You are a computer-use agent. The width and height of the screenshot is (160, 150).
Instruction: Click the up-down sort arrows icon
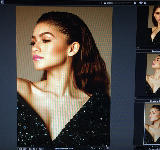coord(145,3)
